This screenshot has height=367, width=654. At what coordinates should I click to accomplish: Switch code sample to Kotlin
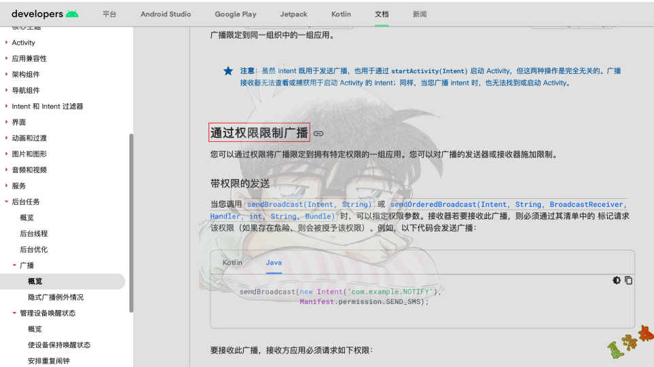232,263
